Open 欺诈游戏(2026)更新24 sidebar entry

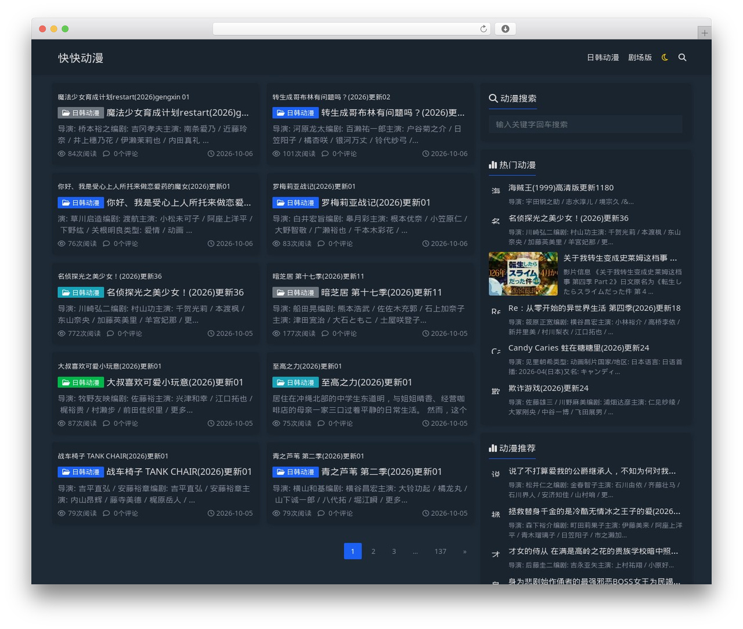pyautogui.click(x=549, y=388)
